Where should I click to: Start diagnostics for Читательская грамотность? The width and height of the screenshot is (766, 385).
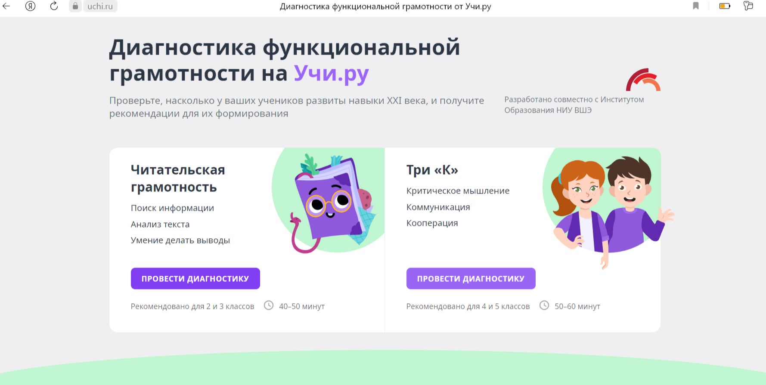click(x=195, y=278)
